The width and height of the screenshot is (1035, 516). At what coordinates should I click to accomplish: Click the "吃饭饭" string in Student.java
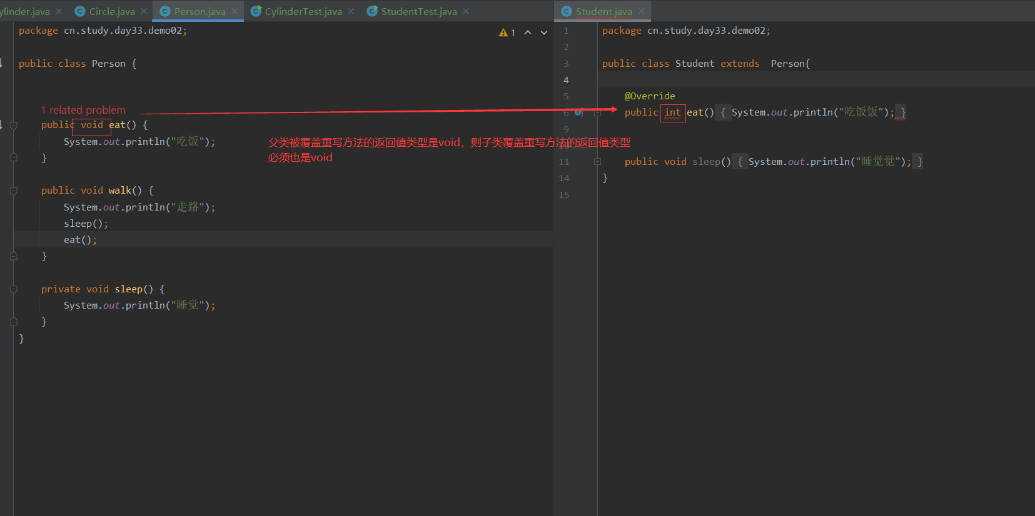[861, 112]
